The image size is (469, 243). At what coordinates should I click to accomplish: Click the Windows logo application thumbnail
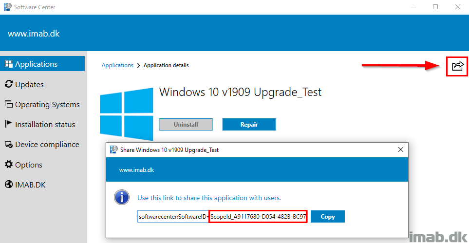click(126, 114)
